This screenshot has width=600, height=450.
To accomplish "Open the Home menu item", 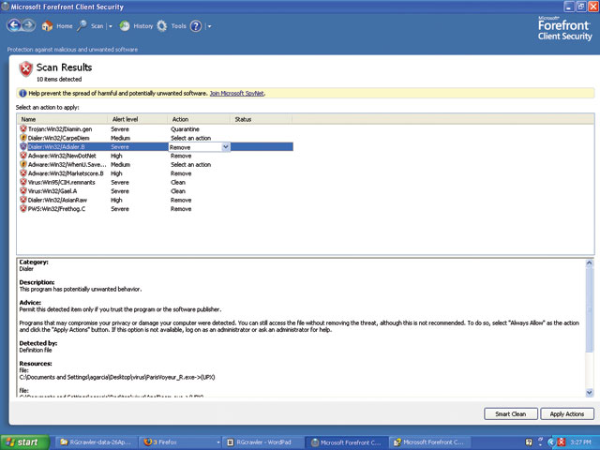I will 65,26.
